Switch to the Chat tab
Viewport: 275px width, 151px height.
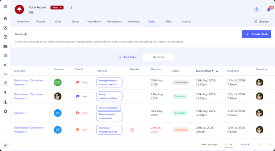[58, 22]
